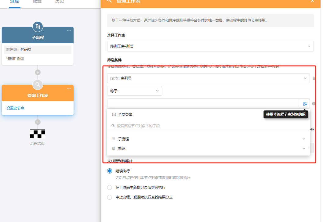Image resolution: width=323 pixels, height=222 pixels.
Task: Click the sub-process node branch icon
Action: [x=38, y=27]
